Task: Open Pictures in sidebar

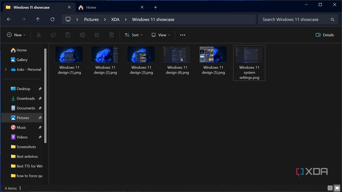Action: pos(22,118)
